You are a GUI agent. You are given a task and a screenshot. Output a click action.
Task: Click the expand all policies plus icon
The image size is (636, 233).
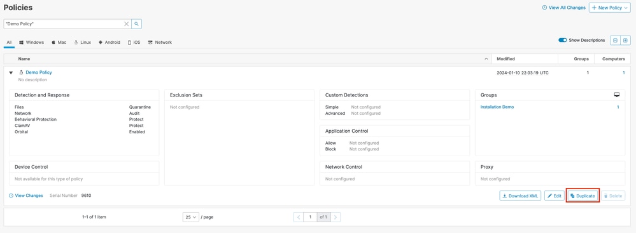click(x=625, y=41)
